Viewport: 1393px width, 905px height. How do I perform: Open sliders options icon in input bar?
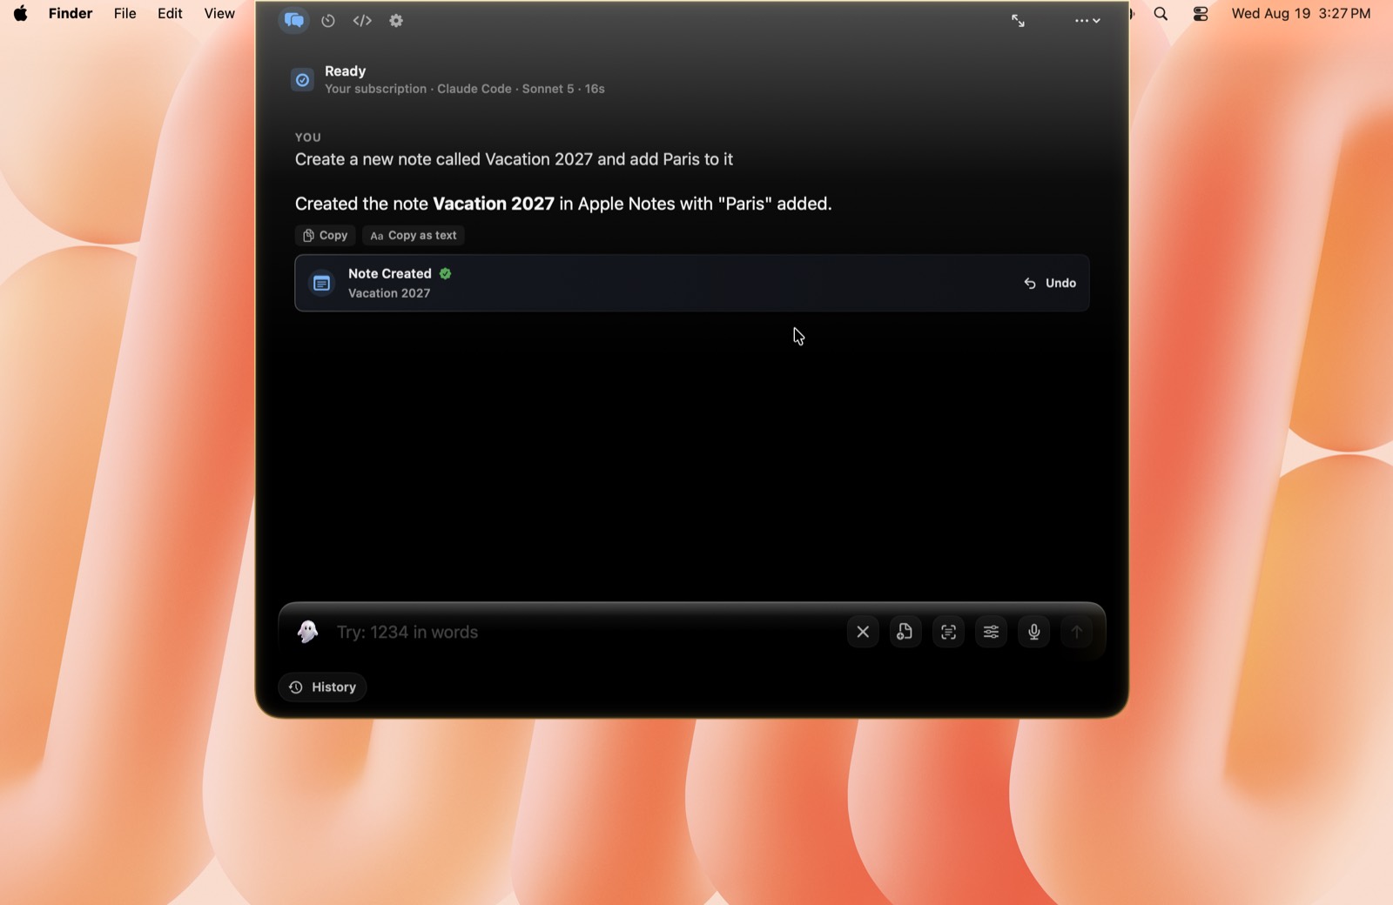click(992, 633)
